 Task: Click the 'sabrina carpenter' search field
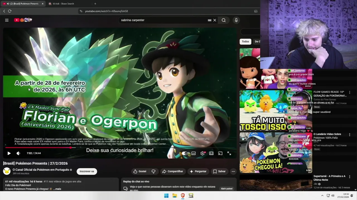tap(163, 20)
